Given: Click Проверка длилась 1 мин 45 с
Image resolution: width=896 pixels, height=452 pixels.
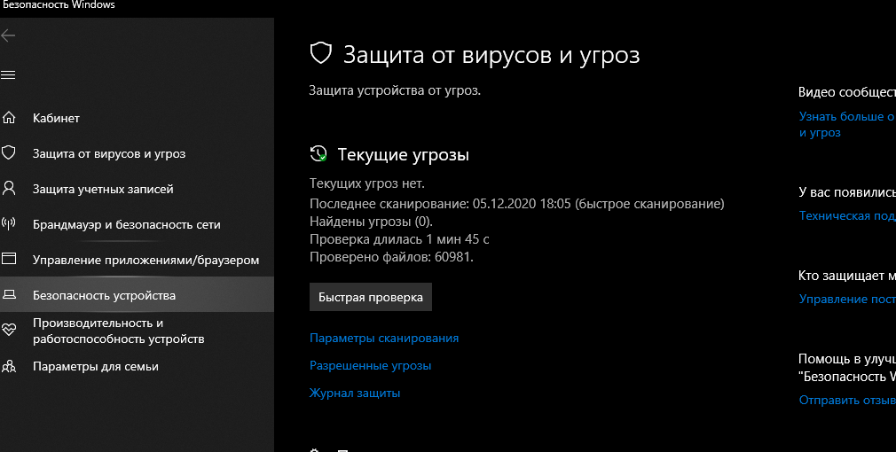Looking at the screenshot, I should [x=399, y=239].
